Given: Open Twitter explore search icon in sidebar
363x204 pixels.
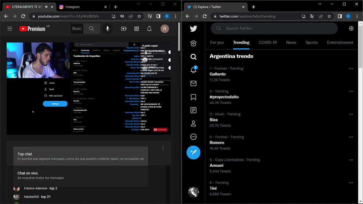Looking at the screenshot, I should click(x=194, y=57).
